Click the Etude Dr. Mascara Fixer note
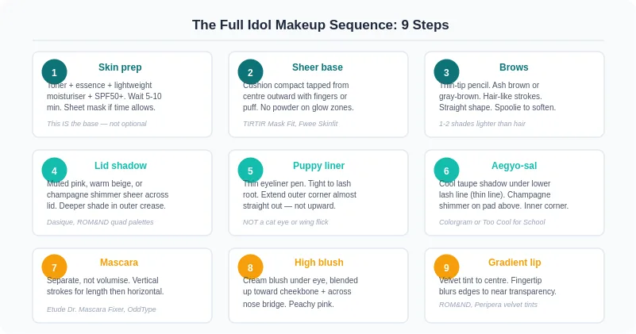The height and width of the screenshot is (334, 636). (x=102, y=309)
